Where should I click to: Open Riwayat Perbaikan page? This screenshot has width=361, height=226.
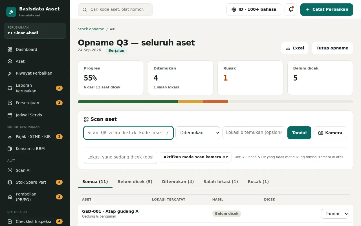coord(35,73)
